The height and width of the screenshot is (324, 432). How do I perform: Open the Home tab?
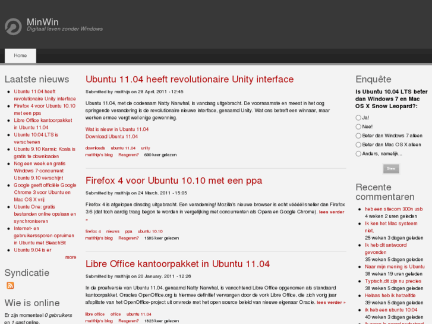pos(20,56)
